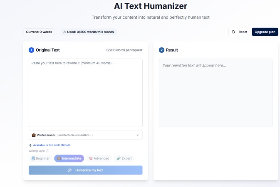Click the magic wand icon on Humanize button
The image size is (280, 187).
tap(70, 170)
